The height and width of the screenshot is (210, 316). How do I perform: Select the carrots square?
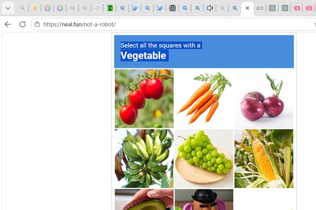click(x=204, y=98)
